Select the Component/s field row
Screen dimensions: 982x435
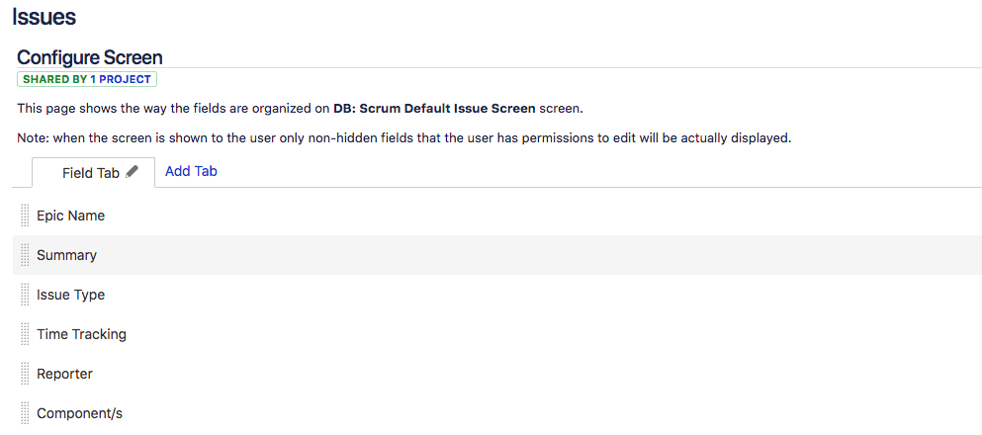point(497,413)
